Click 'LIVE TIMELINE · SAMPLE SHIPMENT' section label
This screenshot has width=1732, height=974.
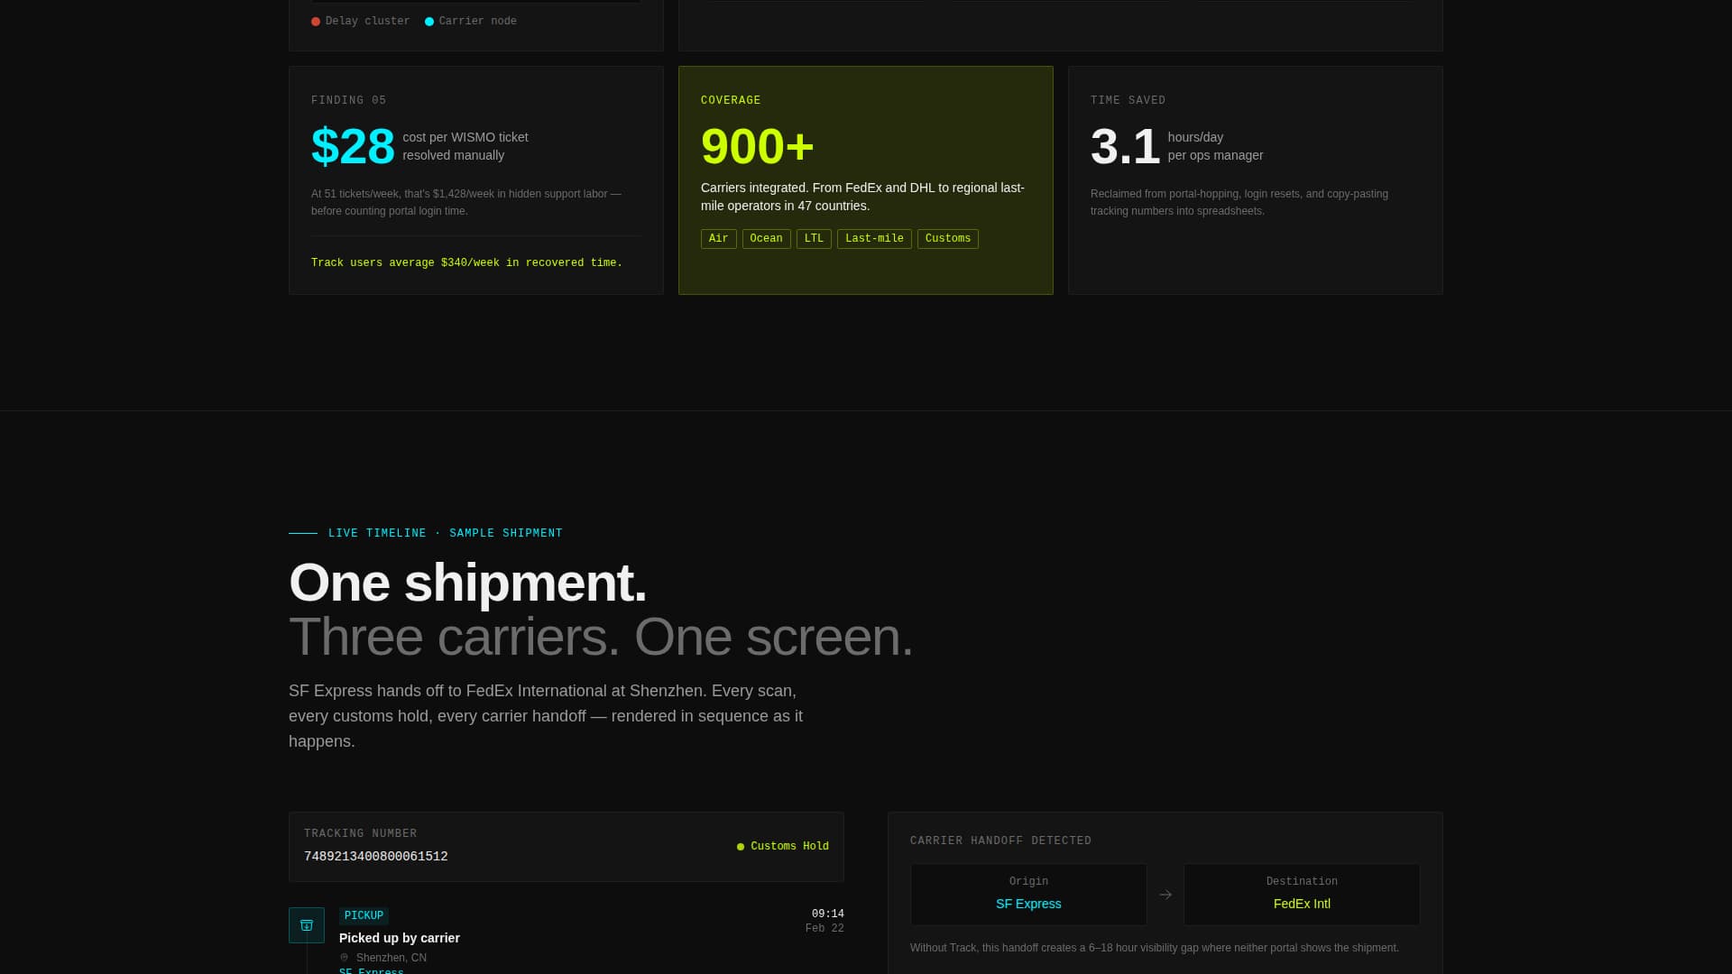pos(446,534)
